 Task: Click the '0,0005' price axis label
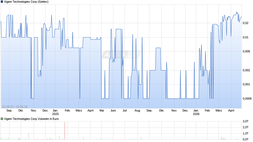(247, 99)
